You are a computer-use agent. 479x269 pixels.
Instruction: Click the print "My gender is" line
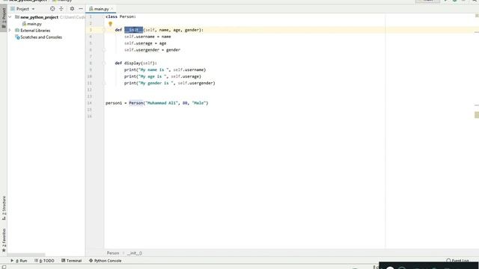170,83
